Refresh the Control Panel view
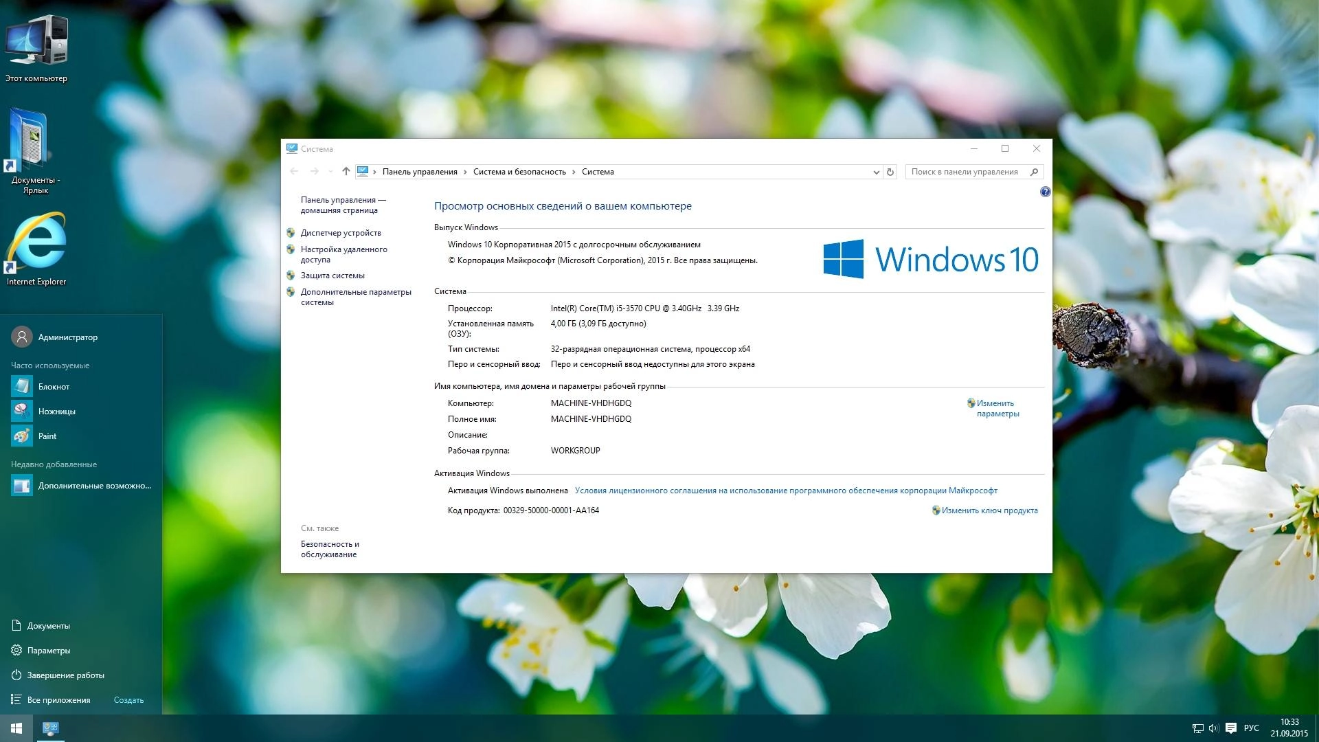Image resolution: width=1319 pixels, height=742 pixels. (x=890, y=172)
